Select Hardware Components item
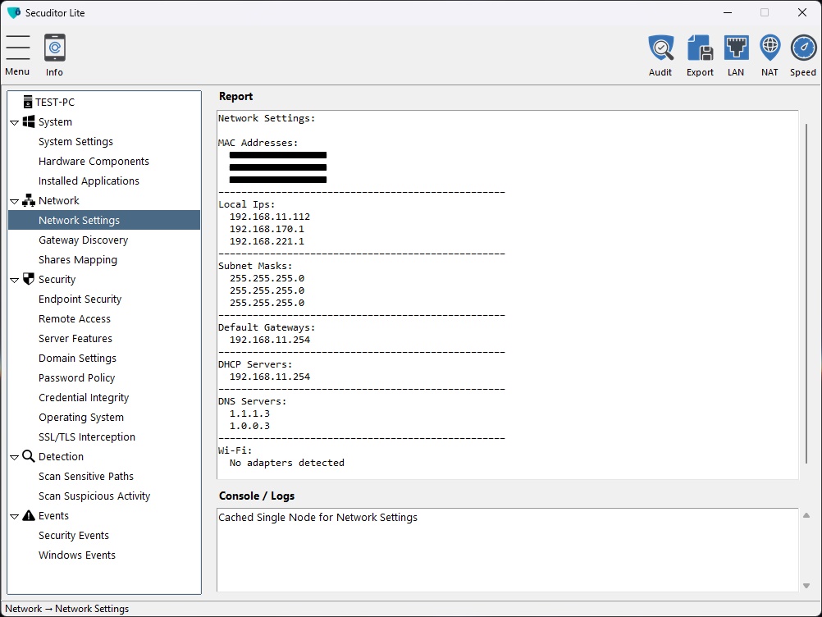This screenshot has width=822, height=617. click(94, 162)
